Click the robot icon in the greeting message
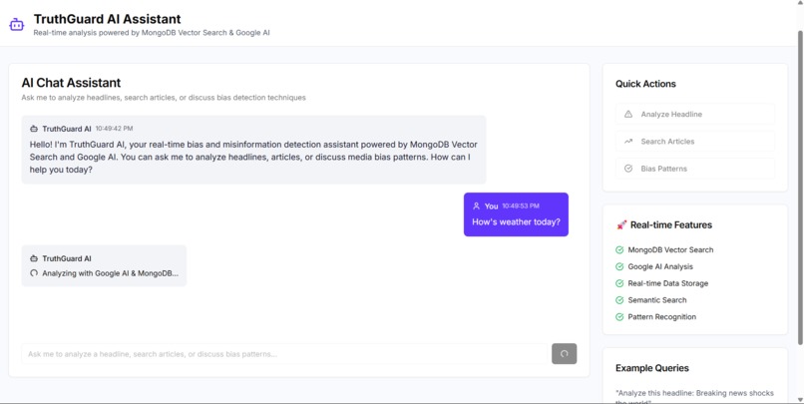 [34, 129]
